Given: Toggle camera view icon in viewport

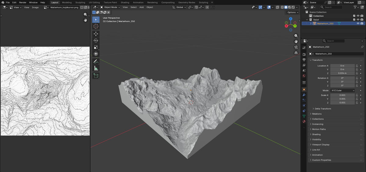Looking at the screenshot, I should [296, 47].
